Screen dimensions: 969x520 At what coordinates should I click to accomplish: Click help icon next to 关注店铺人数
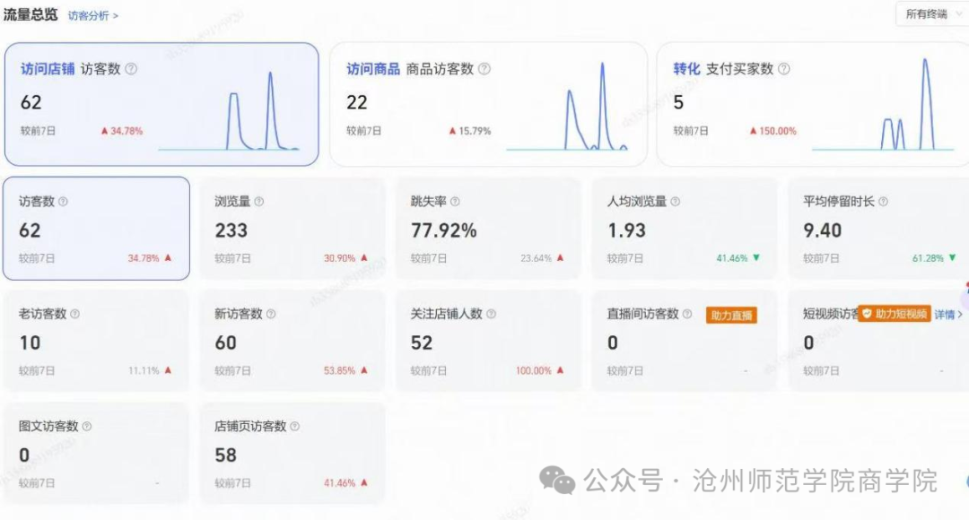[x=491, y=315]
